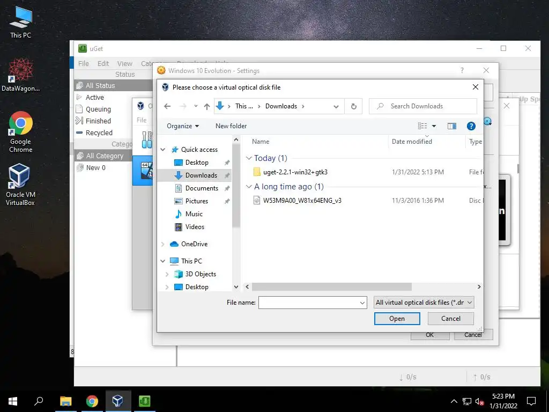549x412 pixels.
Task: Select the New 0 category in uGet
Action: point(95,168)
